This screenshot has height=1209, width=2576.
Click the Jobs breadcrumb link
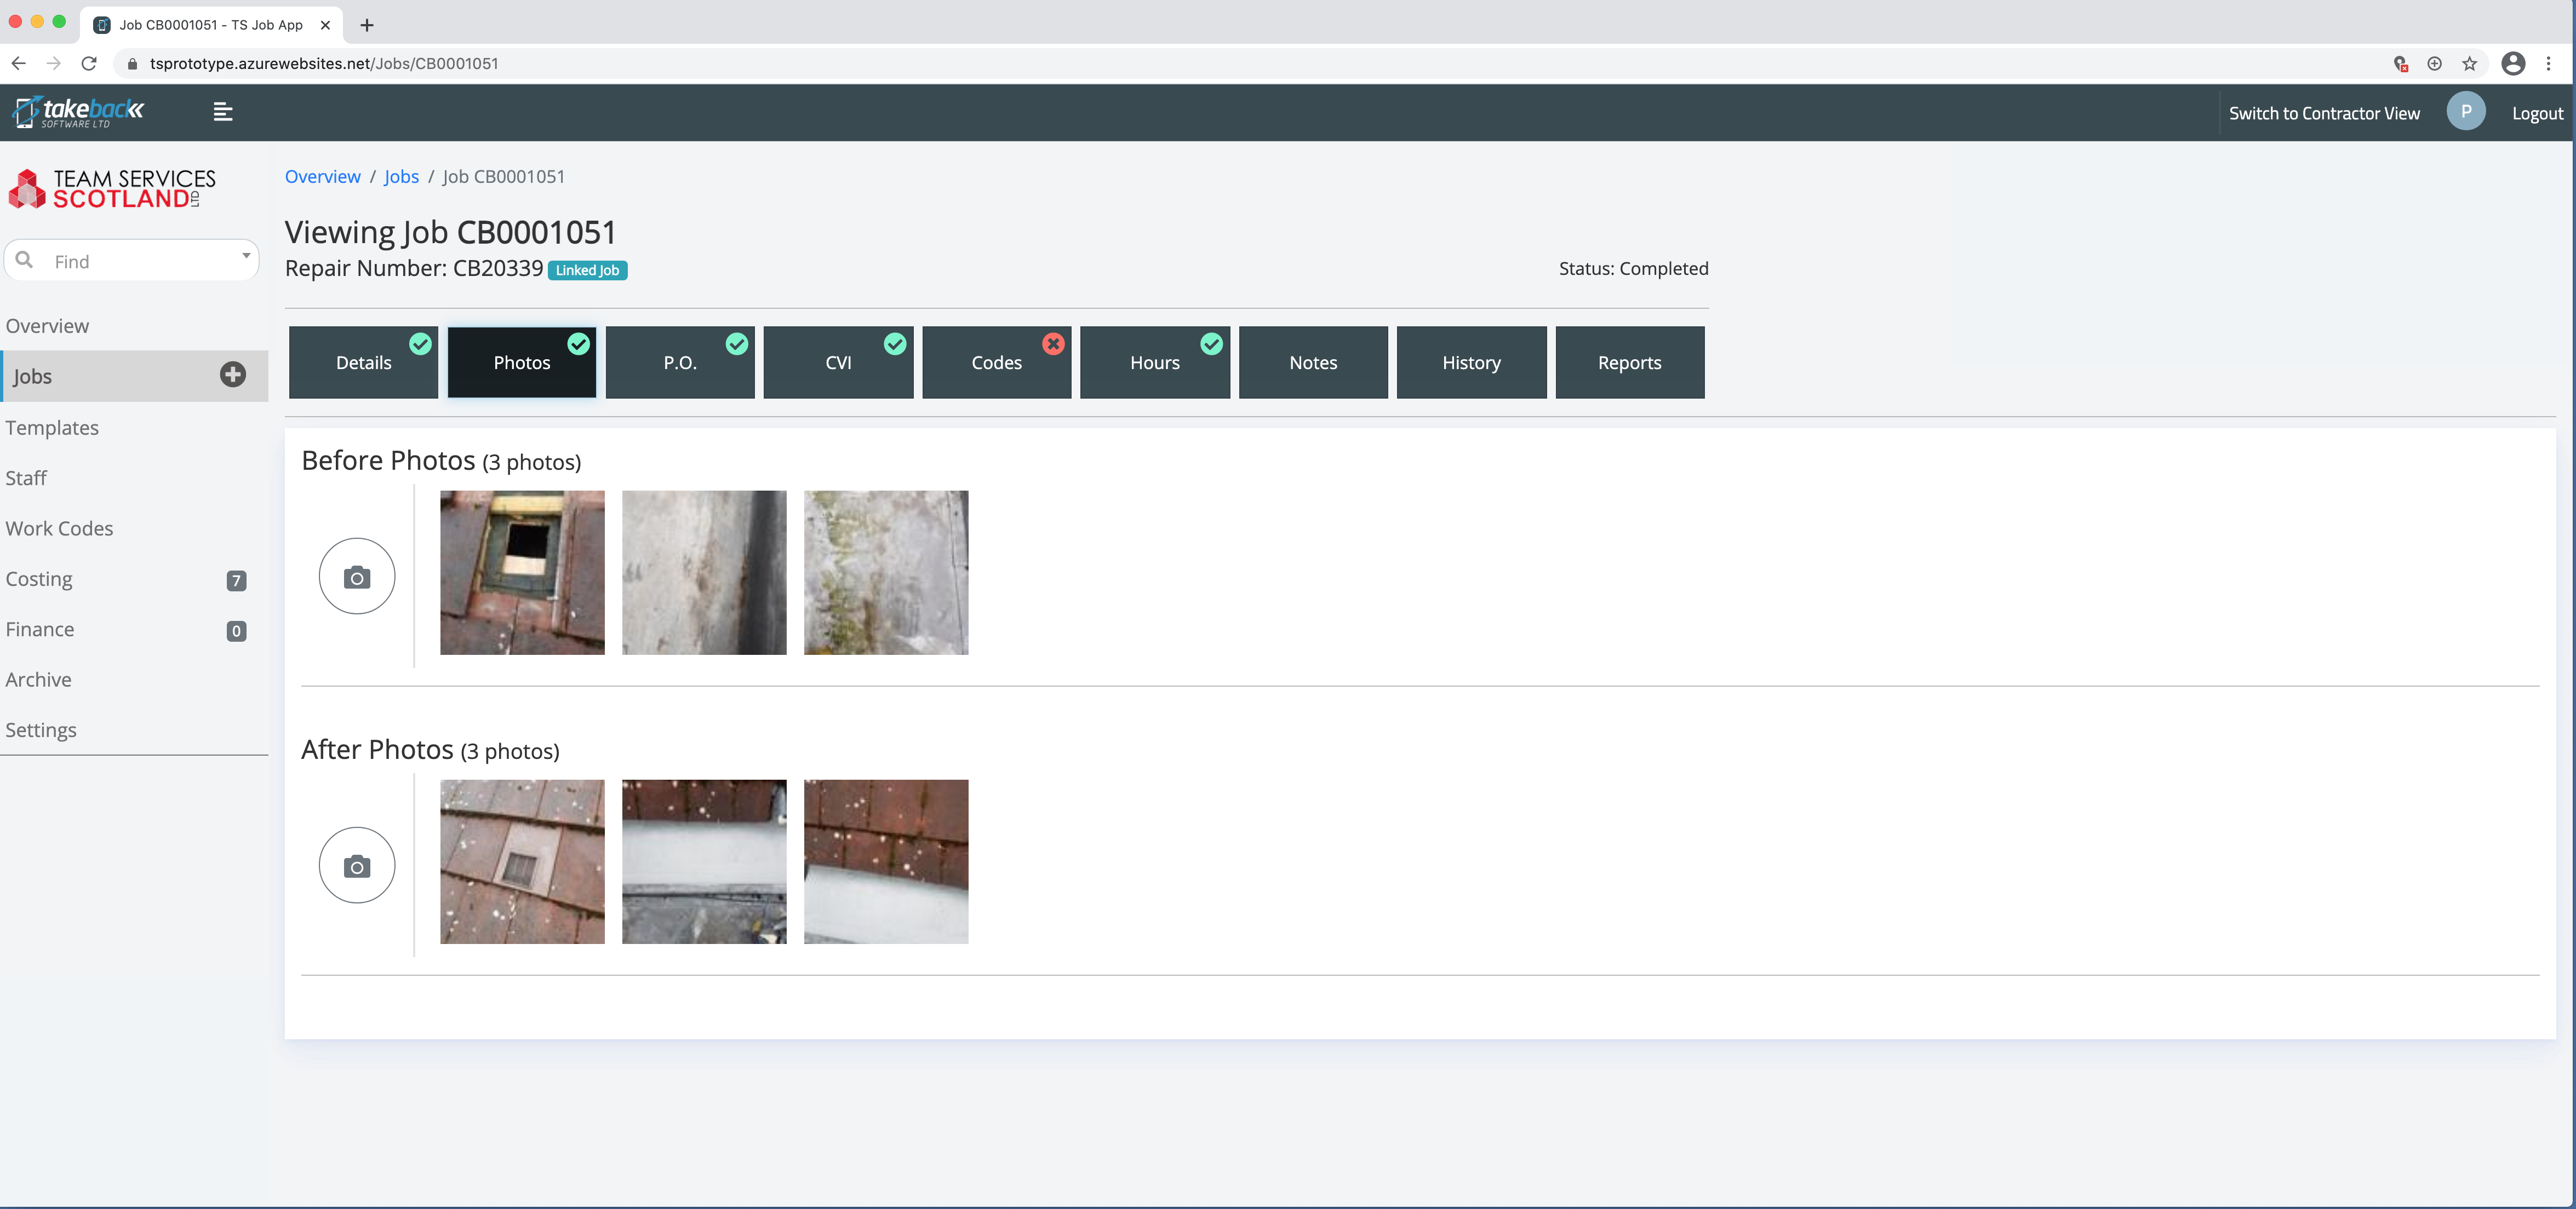click(401, 176)
